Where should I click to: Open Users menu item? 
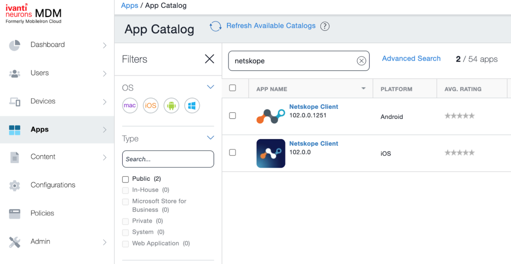[x=40, y=73]
